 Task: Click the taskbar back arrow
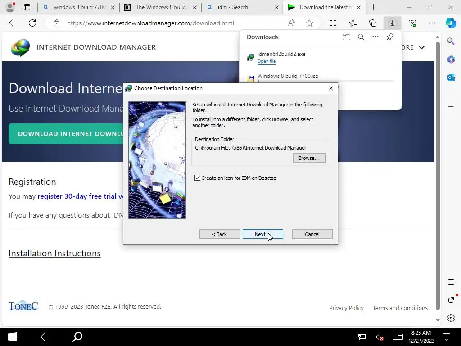[45, 337]
